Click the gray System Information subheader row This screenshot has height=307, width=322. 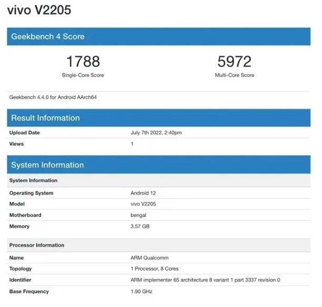159,180
